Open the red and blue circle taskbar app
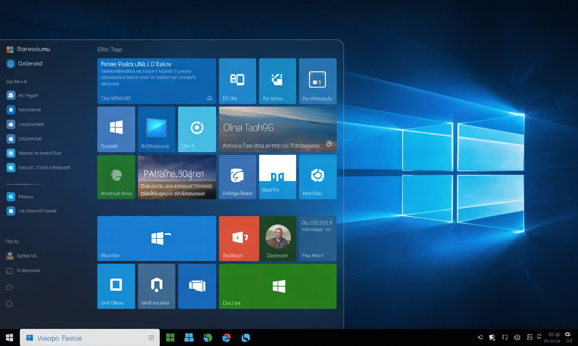 [227, 337]
